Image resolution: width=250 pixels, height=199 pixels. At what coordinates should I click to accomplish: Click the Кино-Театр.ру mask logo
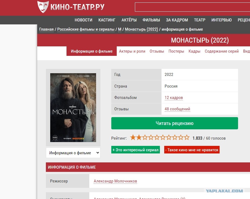[x=43, y=7]
